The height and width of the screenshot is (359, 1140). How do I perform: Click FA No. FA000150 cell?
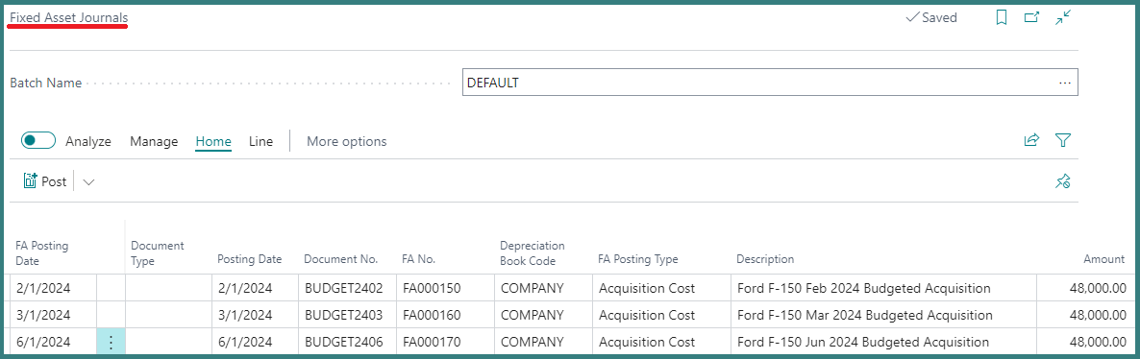[x=445, y=289]
